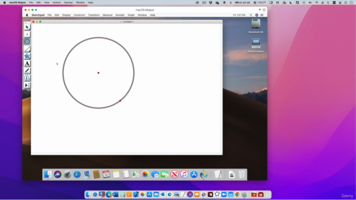Open Launchpad in the Mojave dock
This screenshot has width=356, height=200.
tap(67, 174)
